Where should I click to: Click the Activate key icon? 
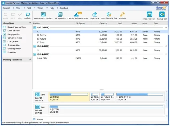[122, 14]
